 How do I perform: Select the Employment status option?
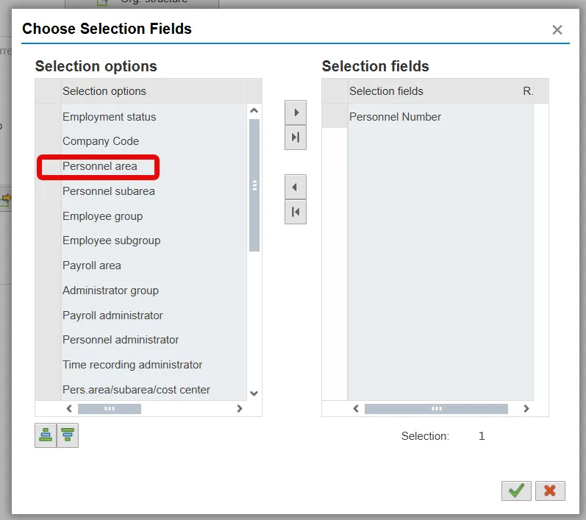(110, 117)
